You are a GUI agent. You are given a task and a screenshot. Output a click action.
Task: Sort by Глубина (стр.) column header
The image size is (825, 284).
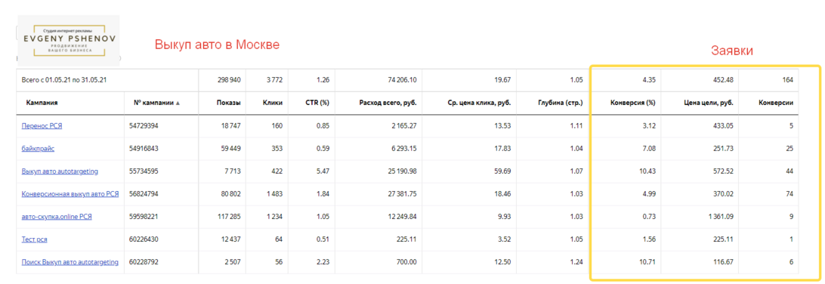[561, 103]
